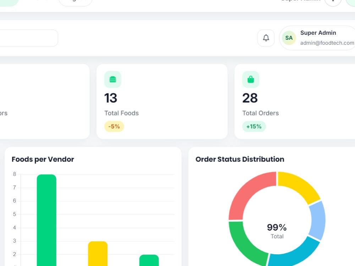Click the Total Foods label
Image resolution: width=355 pixels, height=266 pixels.
pos(121,113)
